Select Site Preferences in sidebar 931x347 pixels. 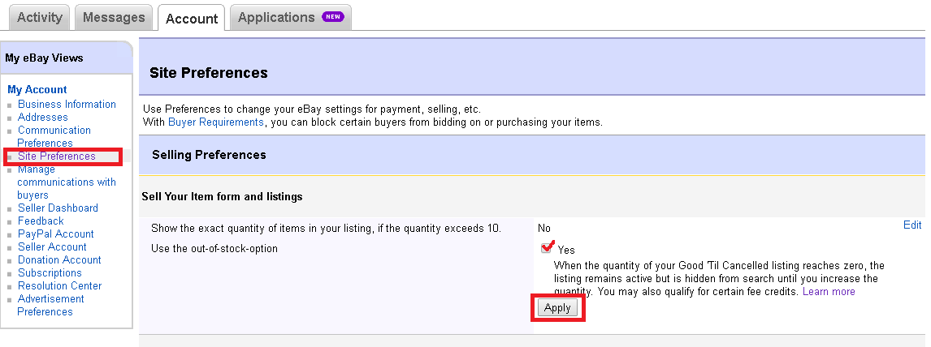pyautogui.click(x=56, y=156)
